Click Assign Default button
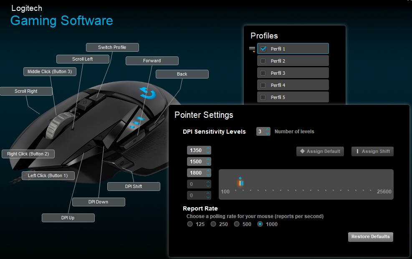This screenshot has width=412, height=259. pyautogui.click(x=320, y=152)
